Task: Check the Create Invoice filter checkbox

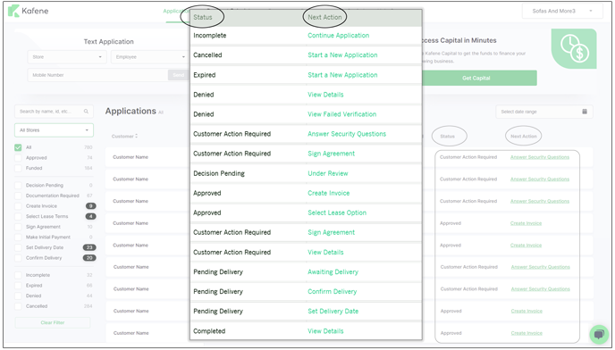Action: (18, 206)
